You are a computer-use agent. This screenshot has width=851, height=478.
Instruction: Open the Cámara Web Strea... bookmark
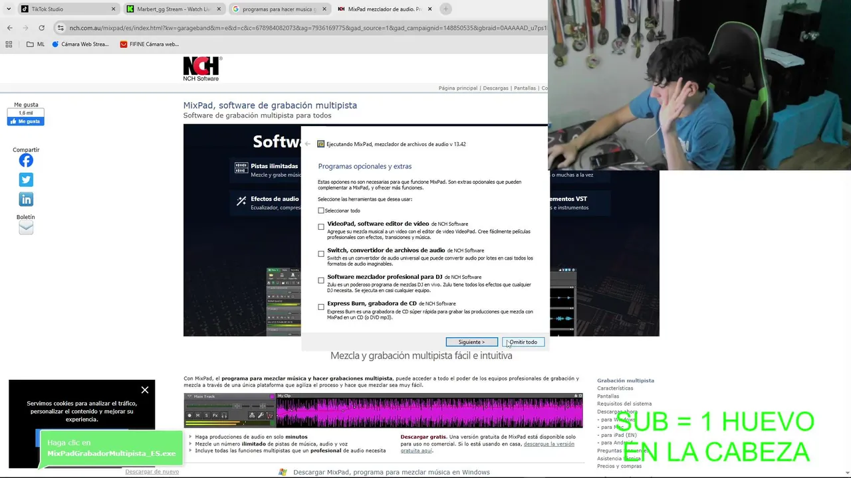(80, 44)
